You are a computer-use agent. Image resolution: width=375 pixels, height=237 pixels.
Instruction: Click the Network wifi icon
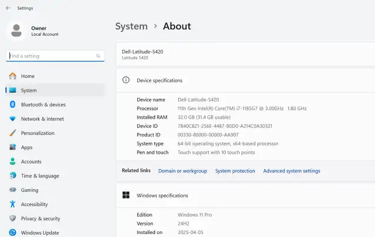click(x=12, y=119)
